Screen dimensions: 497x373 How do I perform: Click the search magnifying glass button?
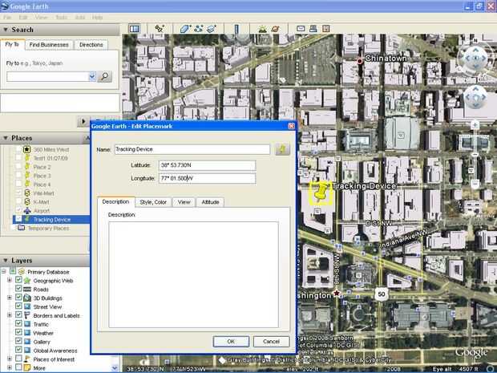click(105, 76)
